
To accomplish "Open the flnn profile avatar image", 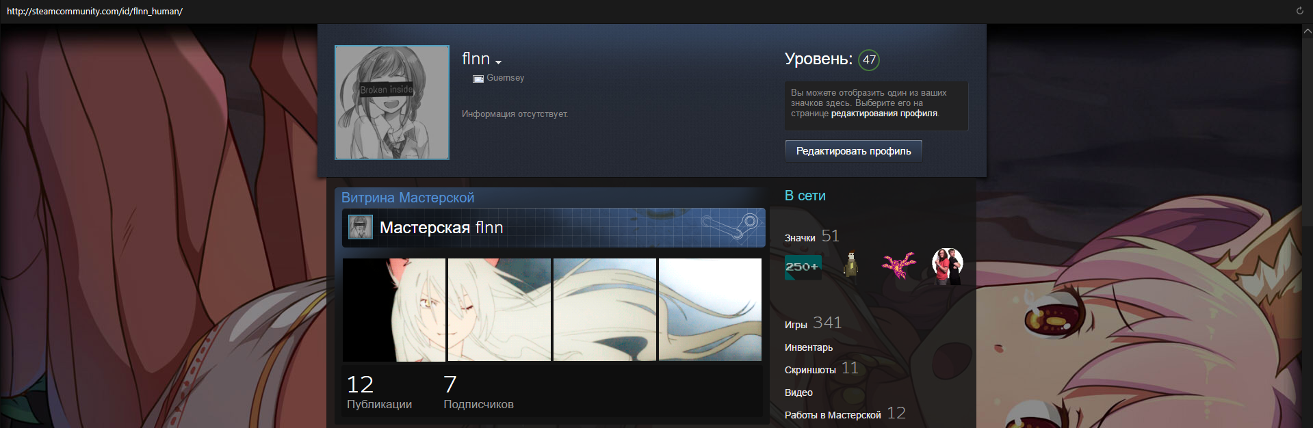I will pos(392,103).
